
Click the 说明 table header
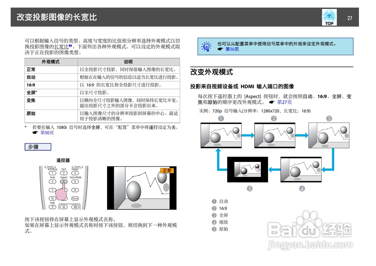click(x=128, y=62)
